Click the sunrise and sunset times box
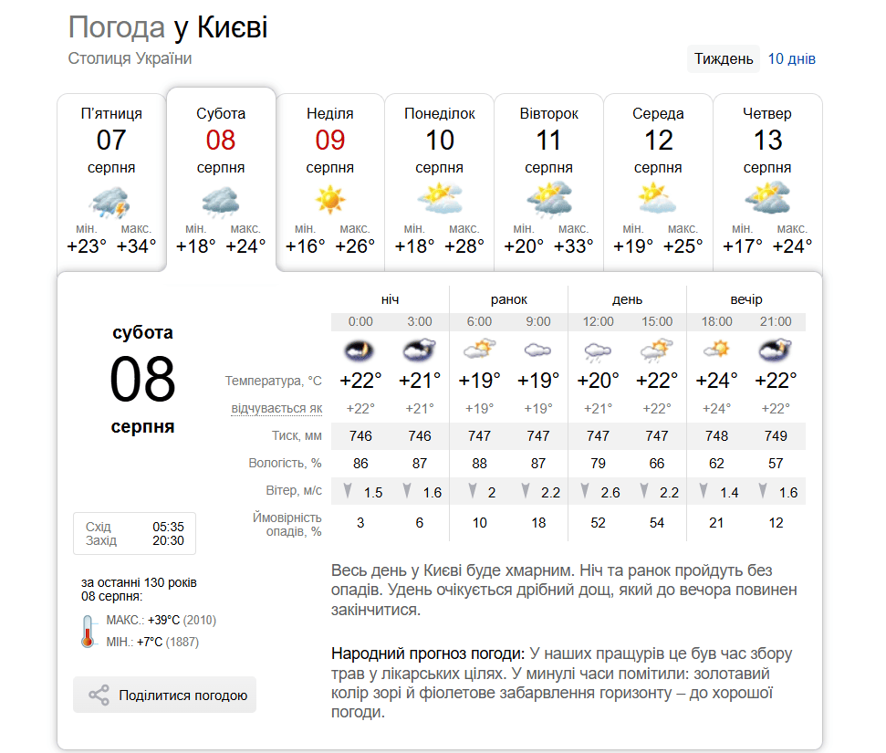 point(134,534)
